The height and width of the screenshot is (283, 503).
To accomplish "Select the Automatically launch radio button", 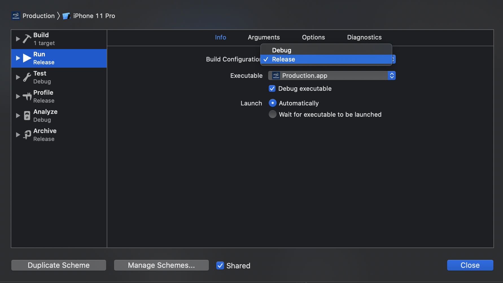I will click(x=272, y=103).
